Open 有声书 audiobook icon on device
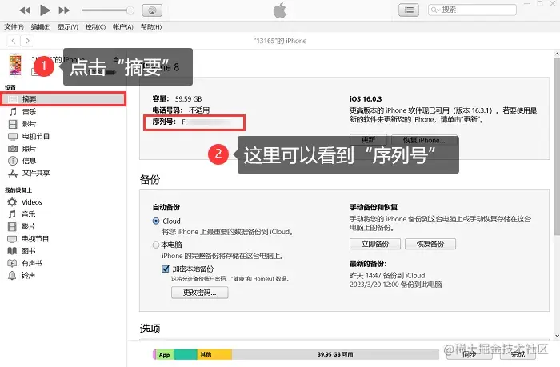Image resolution: width=560 pixels, height=367 pixels. point(12,263)
